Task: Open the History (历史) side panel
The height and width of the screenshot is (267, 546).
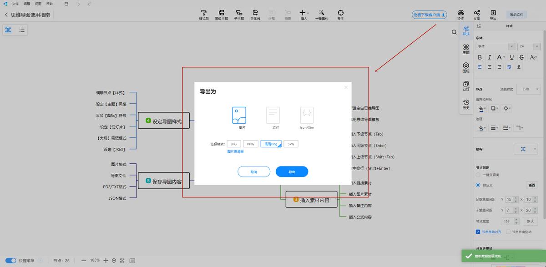Action: (466, 105)
